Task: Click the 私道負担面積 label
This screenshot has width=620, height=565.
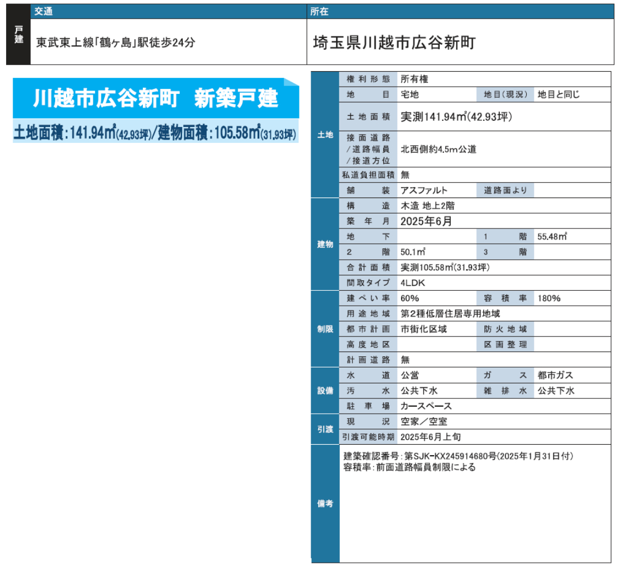Action: [x=368, y=175]
